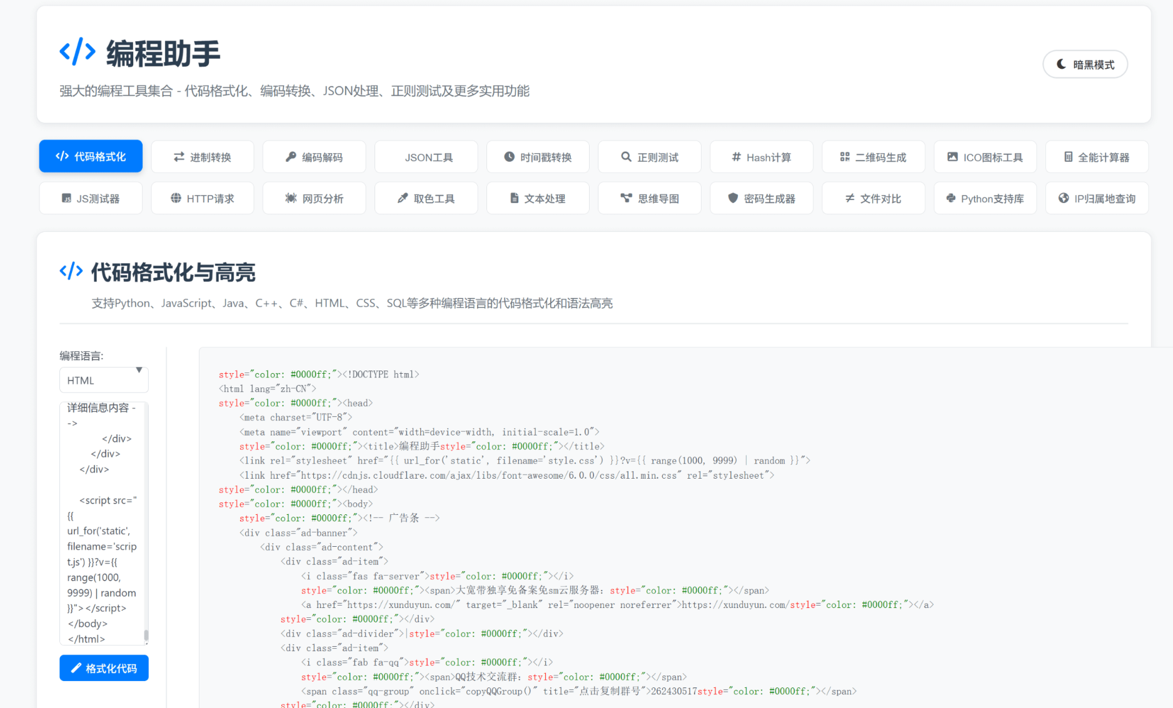Screen dimensions: 1173x708
Task: Go to 时间戳转换 tab
Action: click(538, 157)
